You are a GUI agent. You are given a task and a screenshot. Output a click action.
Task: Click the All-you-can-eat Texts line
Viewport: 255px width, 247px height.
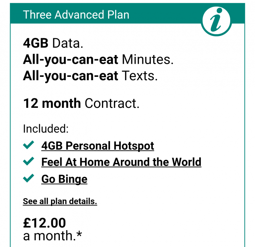(90, 76)
